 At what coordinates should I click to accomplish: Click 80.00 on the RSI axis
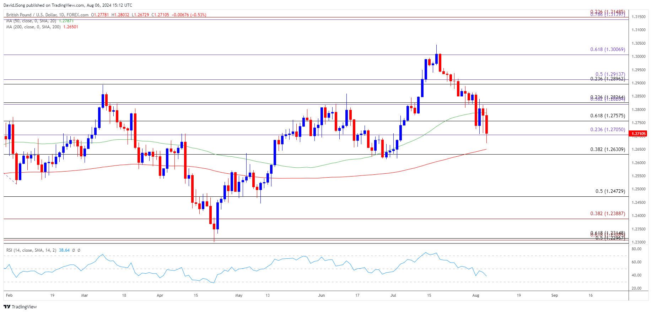point(636,249)
